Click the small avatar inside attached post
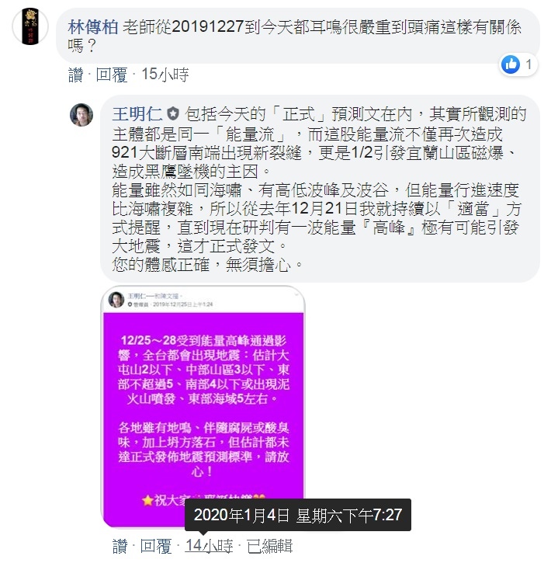 click(116, 300)
